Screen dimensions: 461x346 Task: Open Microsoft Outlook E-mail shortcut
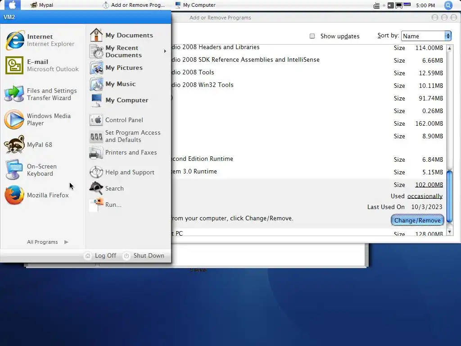(x=42, y=65)
